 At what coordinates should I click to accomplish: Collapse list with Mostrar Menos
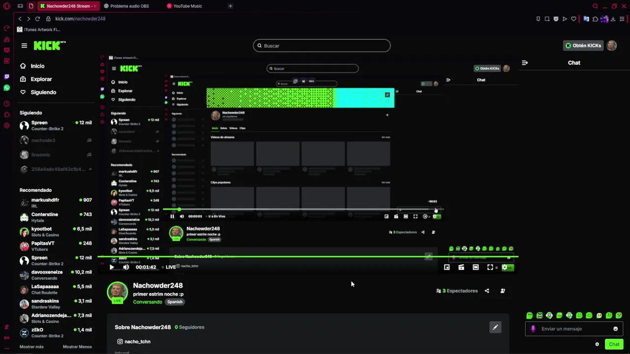[77, 347]
